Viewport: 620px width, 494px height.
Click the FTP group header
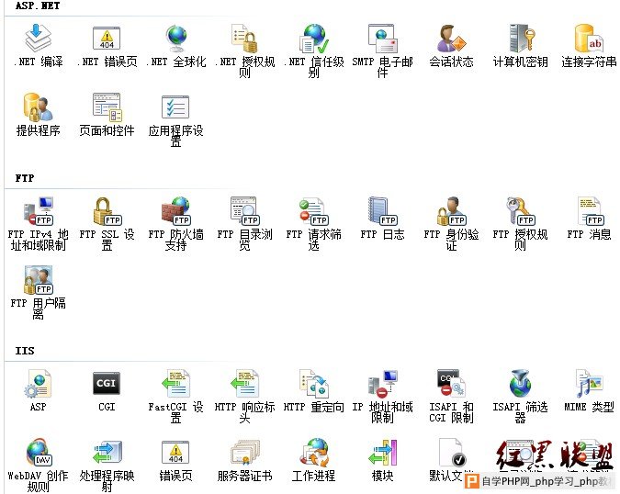25,178
